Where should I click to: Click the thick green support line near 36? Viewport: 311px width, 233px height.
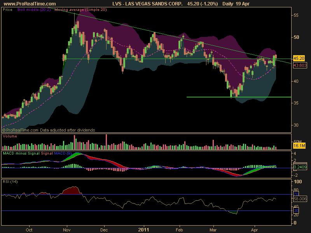(x=239, y=97)
